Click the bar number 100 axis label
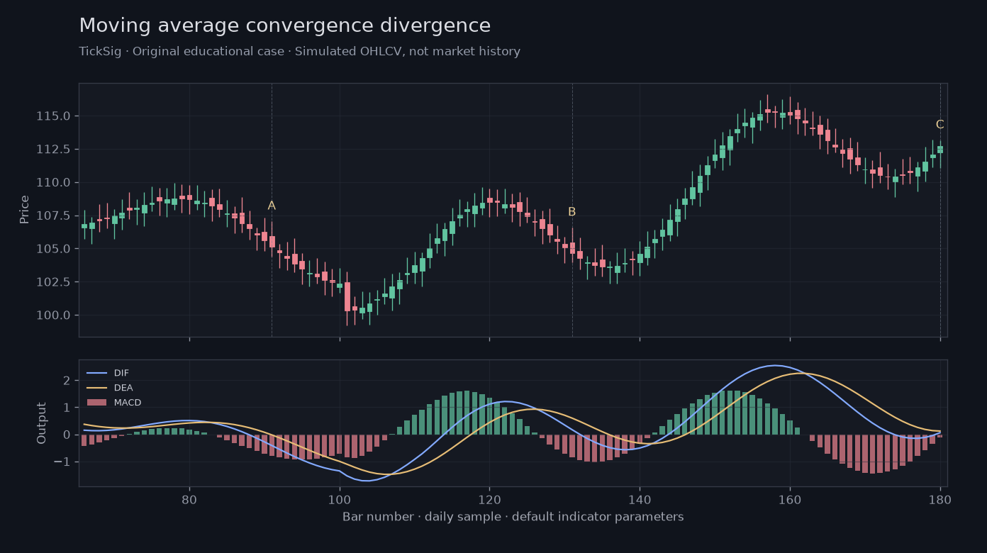 340,498
